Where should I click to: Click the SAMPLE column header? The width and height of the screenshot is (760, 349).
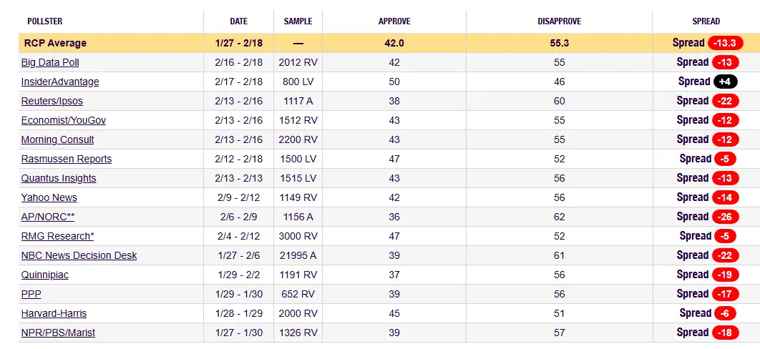[x=298, y=21]
